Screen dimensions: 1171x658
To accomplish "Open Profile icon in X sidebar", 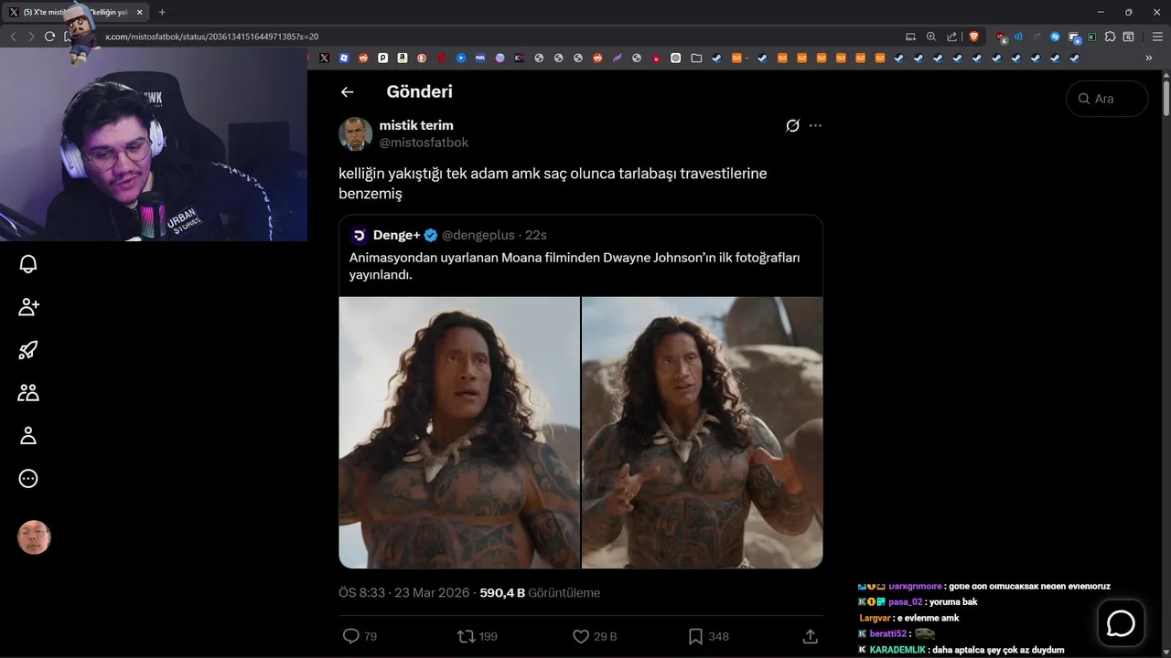I will (x=28, y=436).
